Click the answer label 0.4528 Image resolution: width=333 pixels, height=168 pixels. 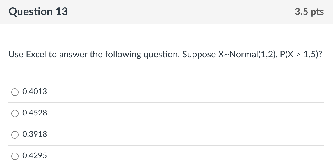(35, 113)
